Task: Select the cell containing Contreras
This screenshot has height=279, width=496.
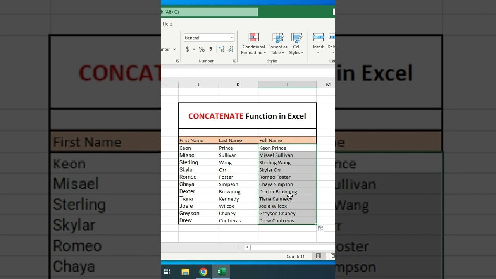Action: pos(238,220)
